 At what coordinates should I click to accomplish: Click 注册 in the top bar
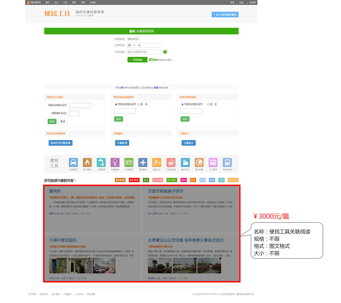point(241,2)
